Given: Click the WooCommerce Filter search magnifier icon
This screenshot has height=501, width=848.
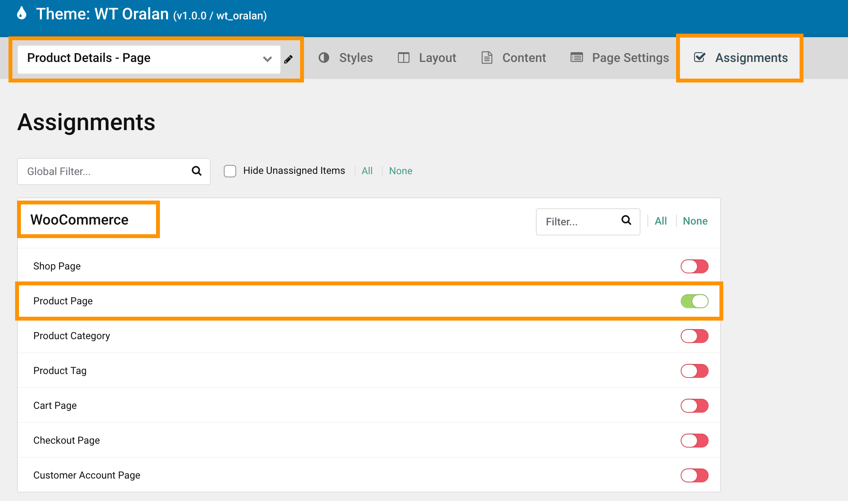Looking at the screenshot, I should 626,220.
